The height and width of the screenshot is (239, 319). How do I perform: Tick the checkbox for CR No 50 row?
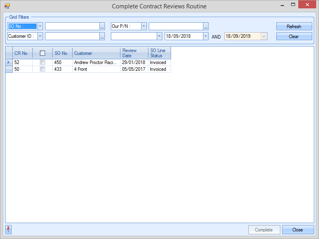tap(42, 69)
